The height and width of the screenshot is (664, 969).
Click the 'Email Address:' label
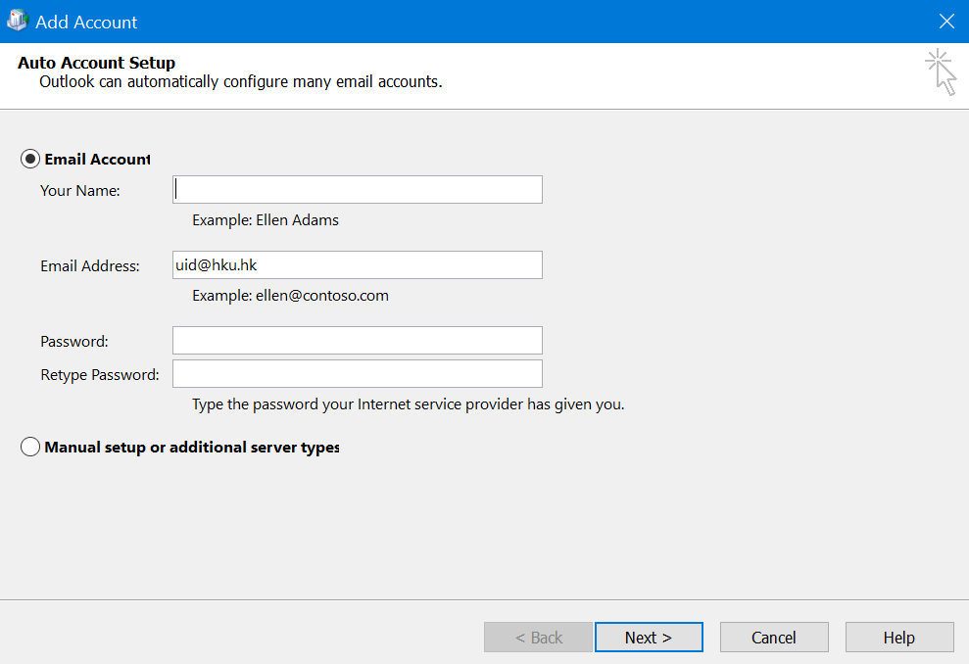click(x=89, y=265)
